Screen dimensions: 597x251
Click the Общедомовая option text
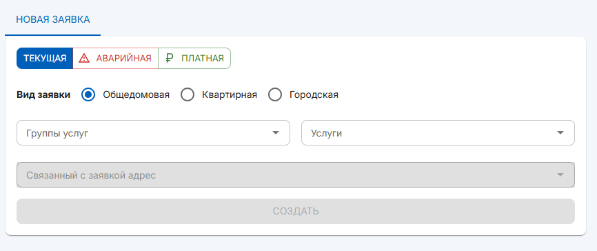pos(136,95)
